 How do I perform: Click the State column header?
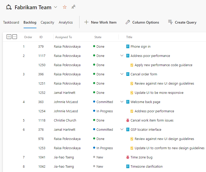tap(98, 37)
